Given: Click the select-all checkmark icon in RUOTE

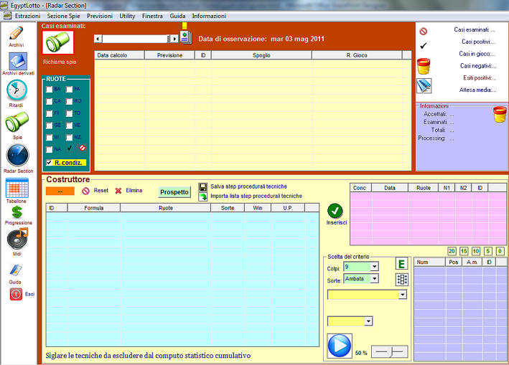Looking at the screenshot, I should click(70, 148).
